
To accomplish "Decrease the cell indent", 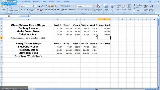I will tap(55, 10).
